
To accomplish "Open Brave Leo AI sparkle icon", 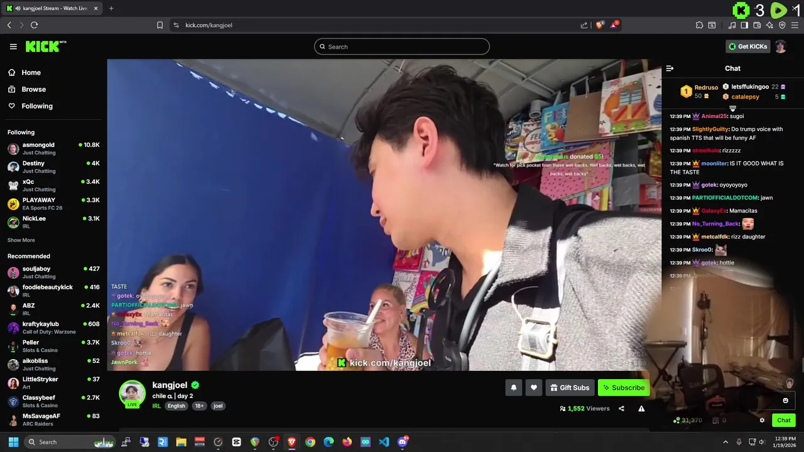I will [x=769, y=25].
